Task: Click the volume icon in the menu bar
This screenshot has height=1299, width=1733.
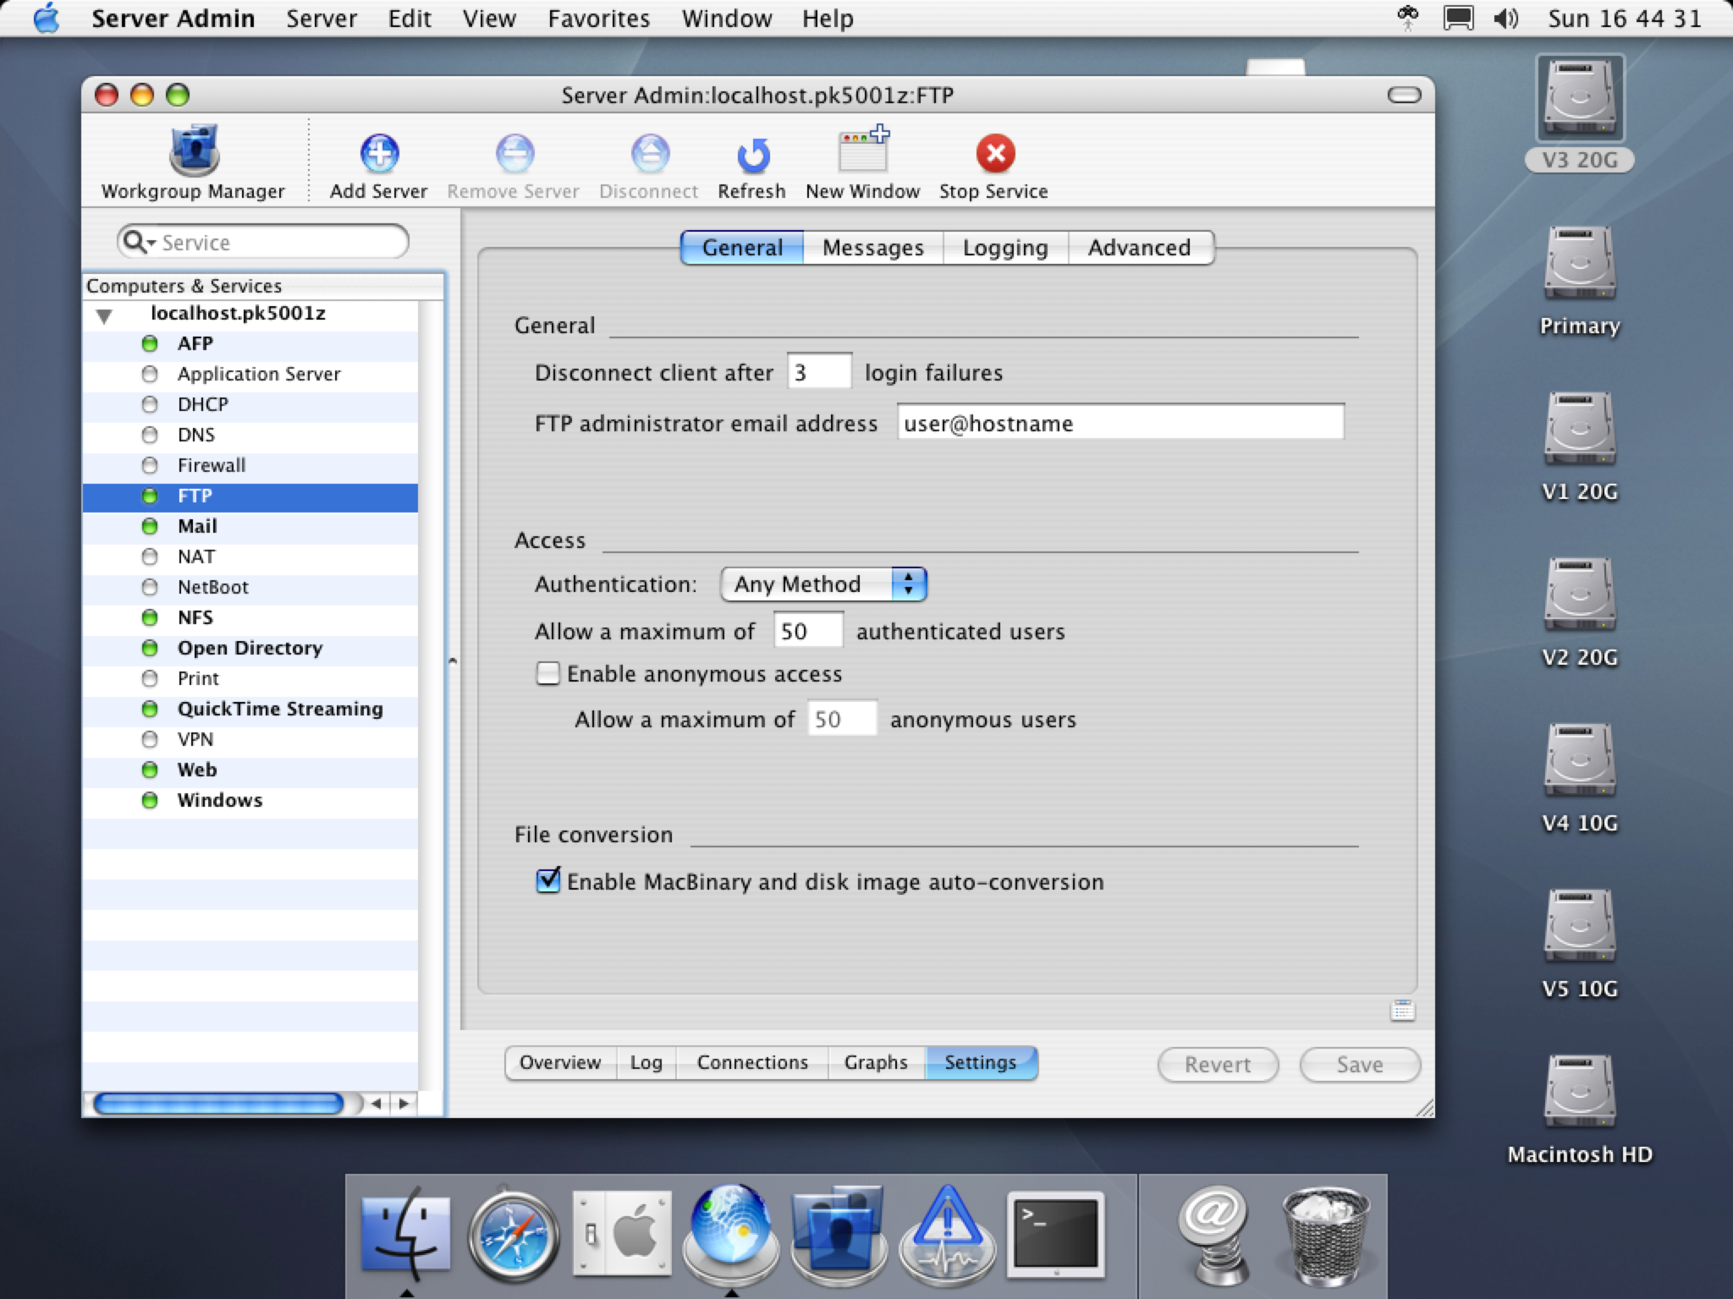Action: coord(1505,19)
